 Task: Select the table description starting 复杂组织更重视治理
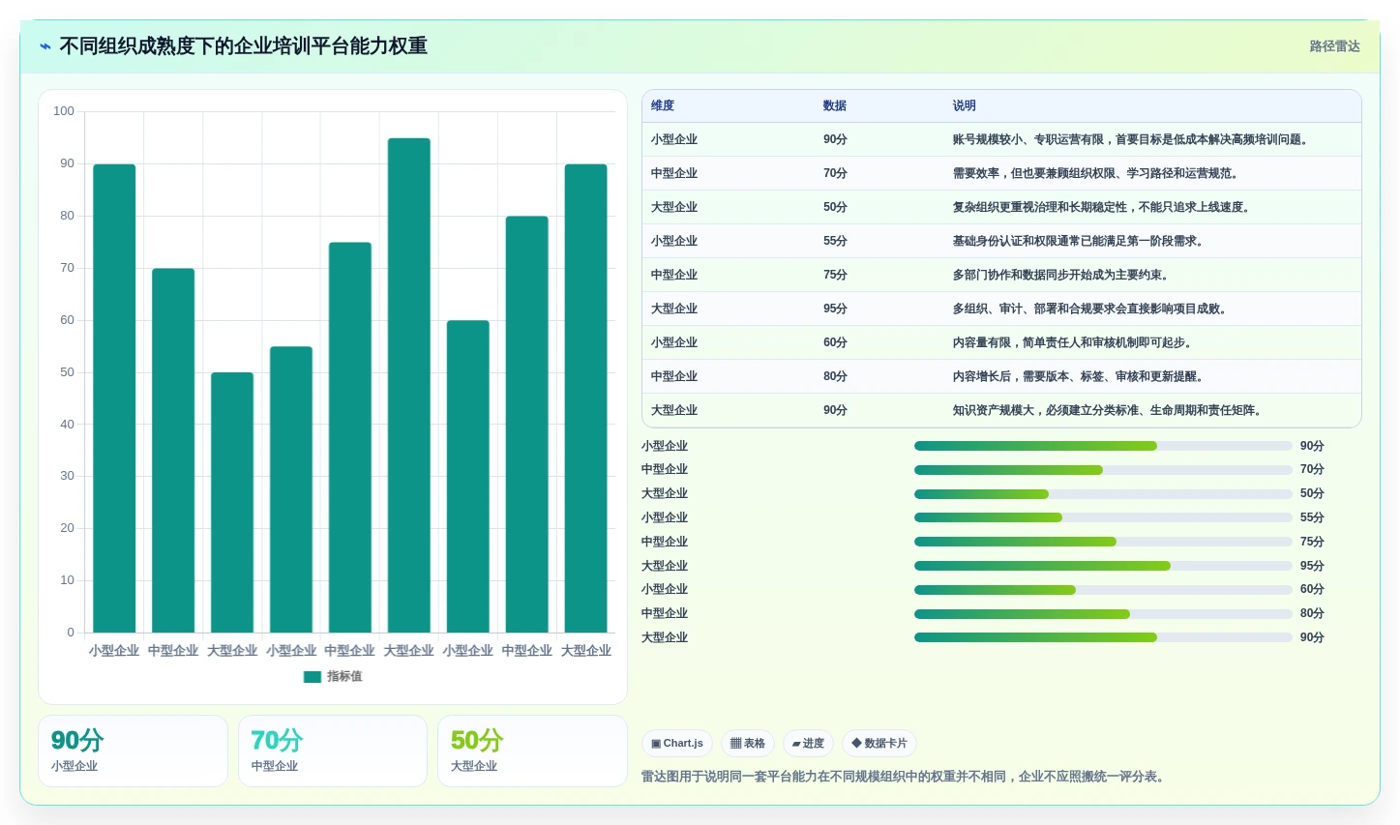[x=1104, y=207]
